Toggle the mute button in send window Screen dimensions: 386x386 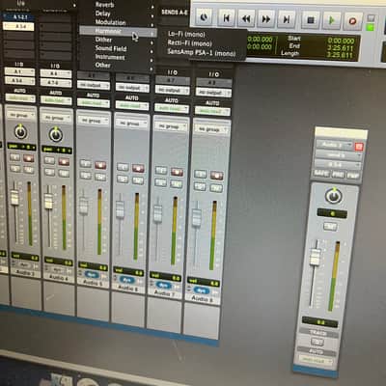click(330, 226)
